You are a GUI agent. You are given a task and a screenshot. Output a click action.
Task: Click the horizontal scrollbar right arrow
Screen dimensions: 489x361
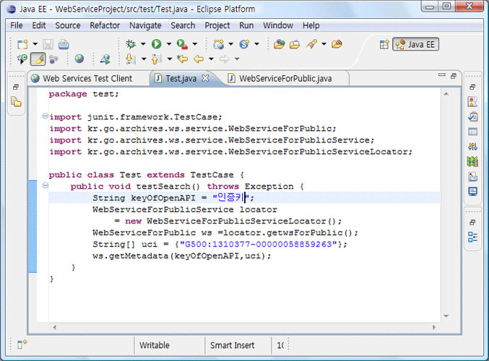tap(434, 327)
